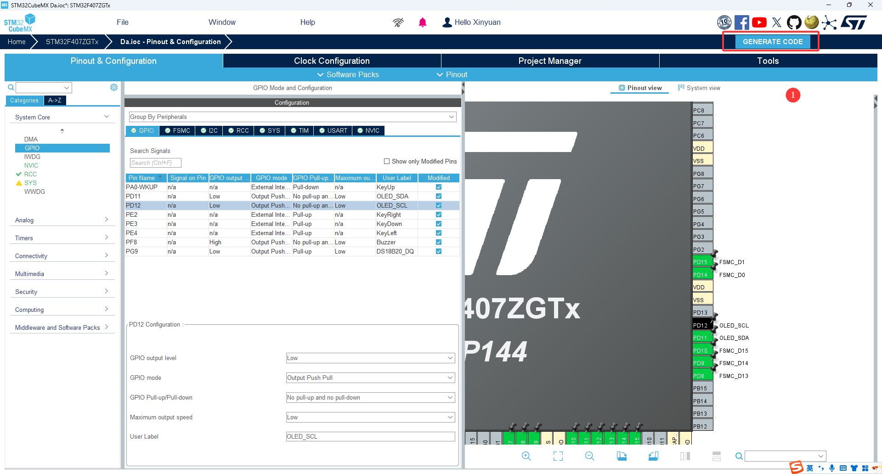The image size is (882, 474).
Task: Open the File menu
Action: [x=123, y=22]
